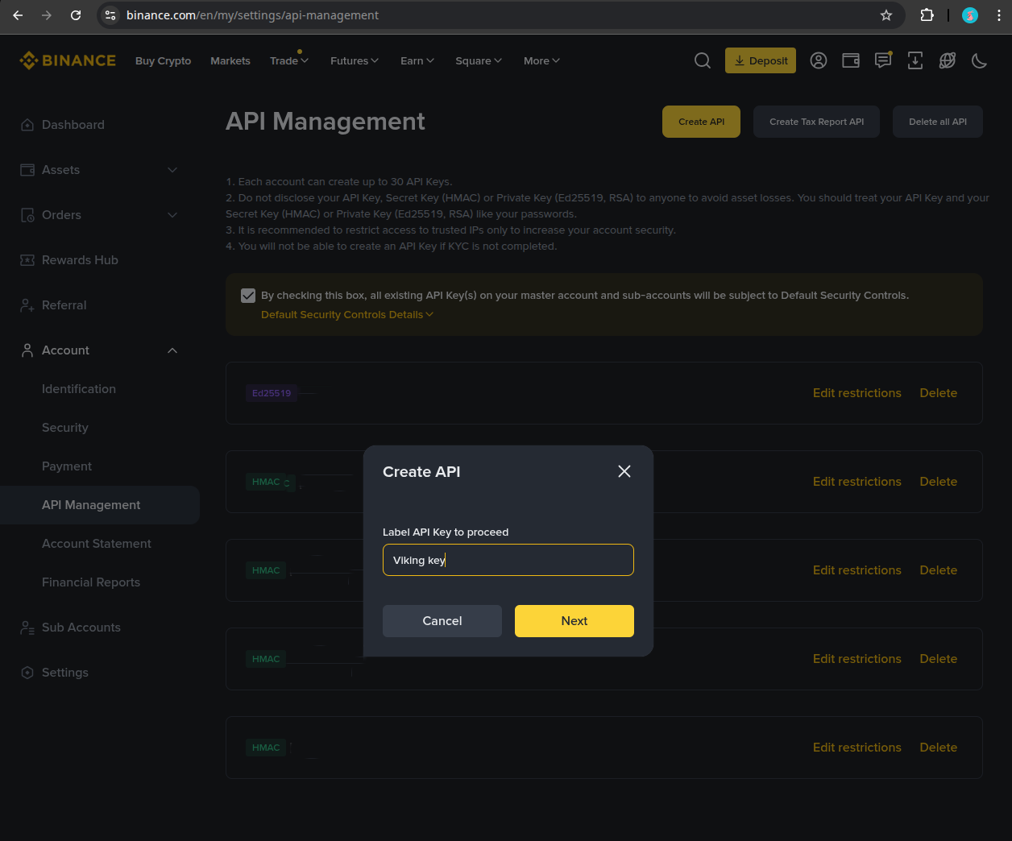Viewport: 1012px width, 841px height.
Task: Click Cancel in Create API dialog
Action: (442, 621)
